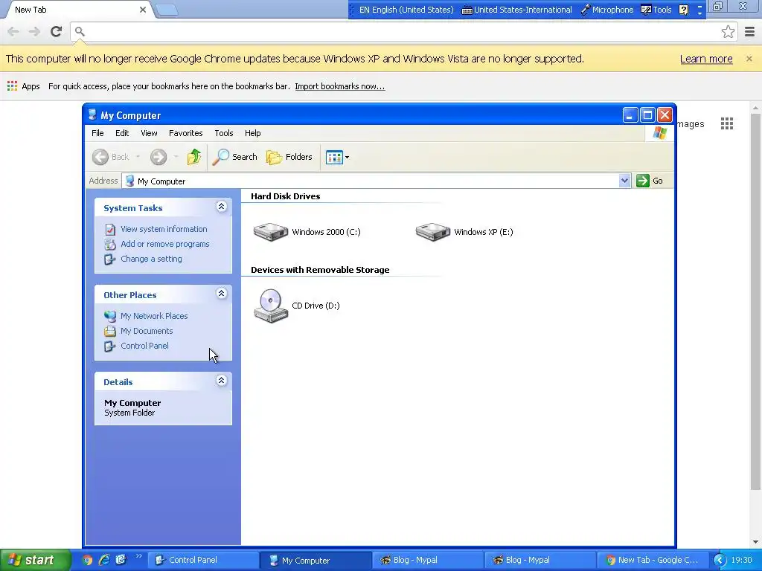This screenshot has height=571, width=762.
Task: Click Chrome page vertical scrollbar
Action: [x=755, y=301]
